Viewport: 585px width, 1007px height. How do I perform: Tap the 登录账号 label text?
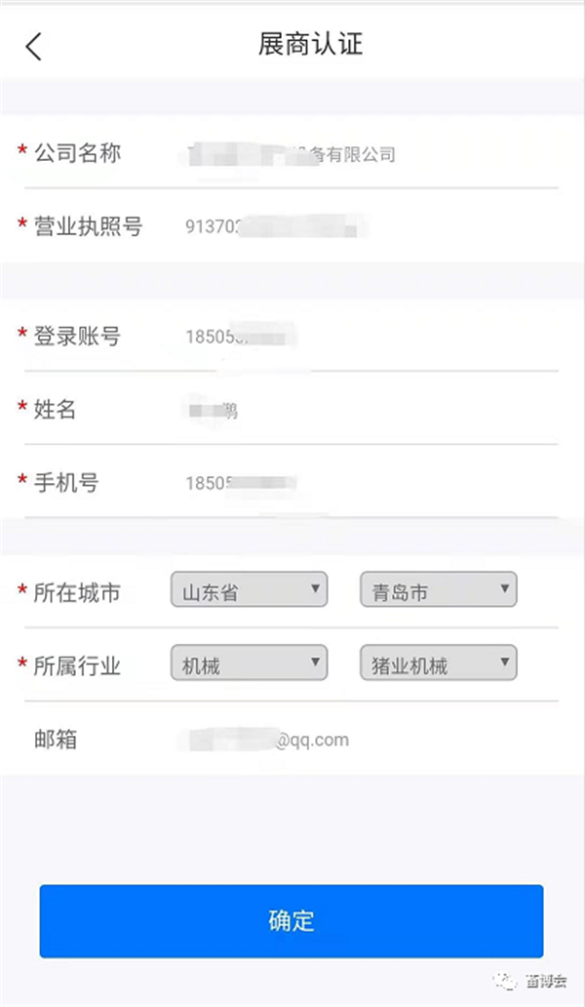point(77,337)
